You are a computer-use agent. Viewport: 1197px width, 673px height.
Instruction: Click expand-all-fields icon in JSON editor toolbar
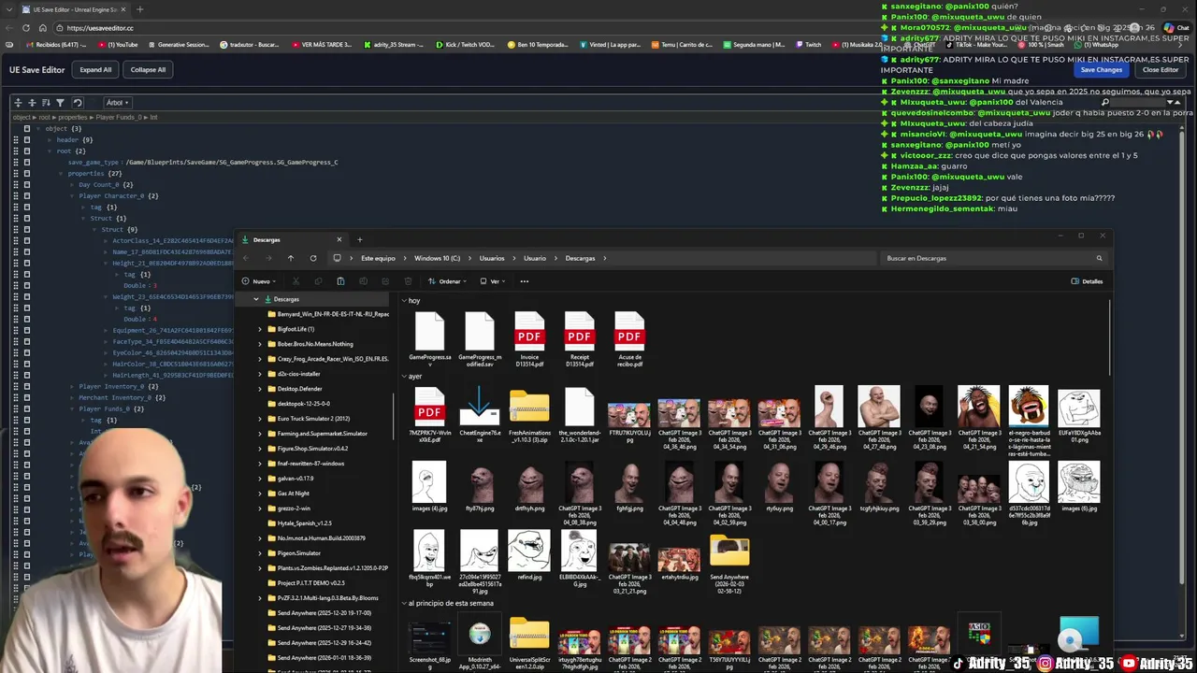pos(18,103)
